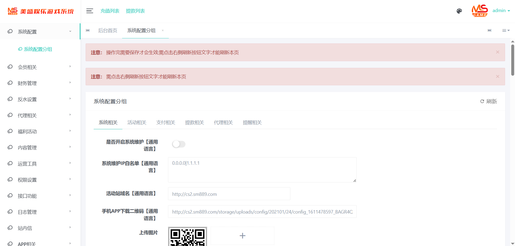Click the scroll tabs right icon
Viewport: 515px width, 246px height.
coord(490,31)
